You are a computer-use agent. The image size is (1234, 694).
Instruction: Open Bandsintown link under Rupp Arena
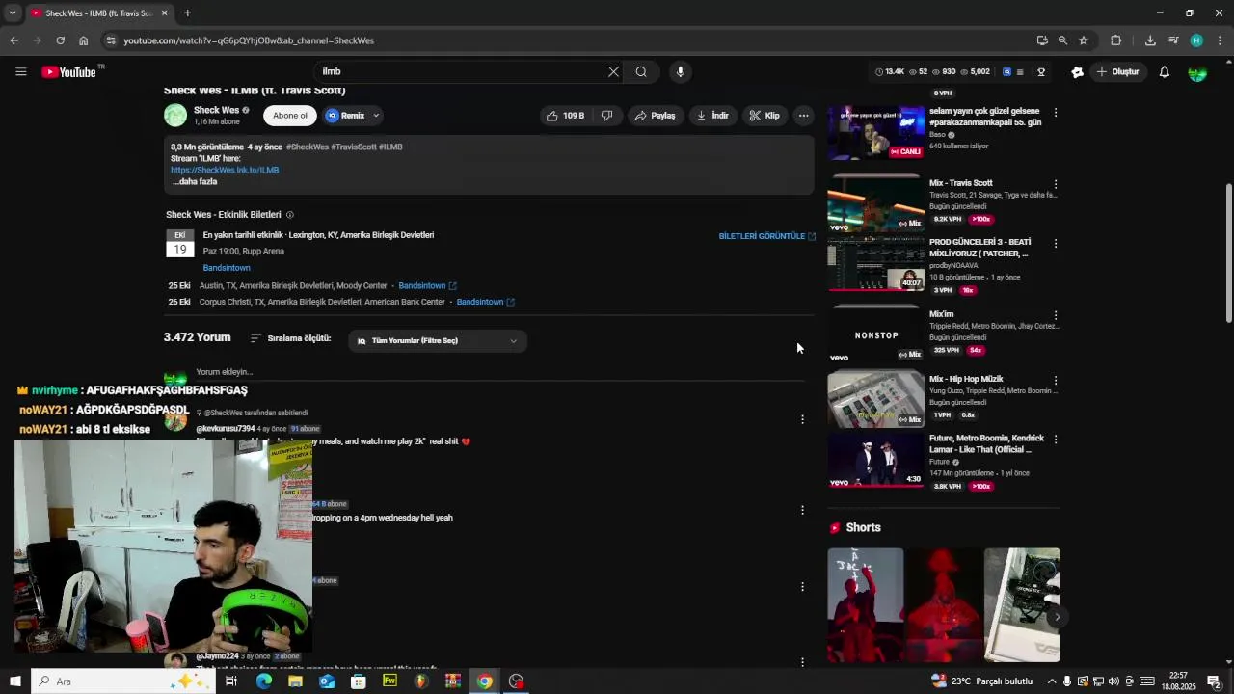click(227, 268)
